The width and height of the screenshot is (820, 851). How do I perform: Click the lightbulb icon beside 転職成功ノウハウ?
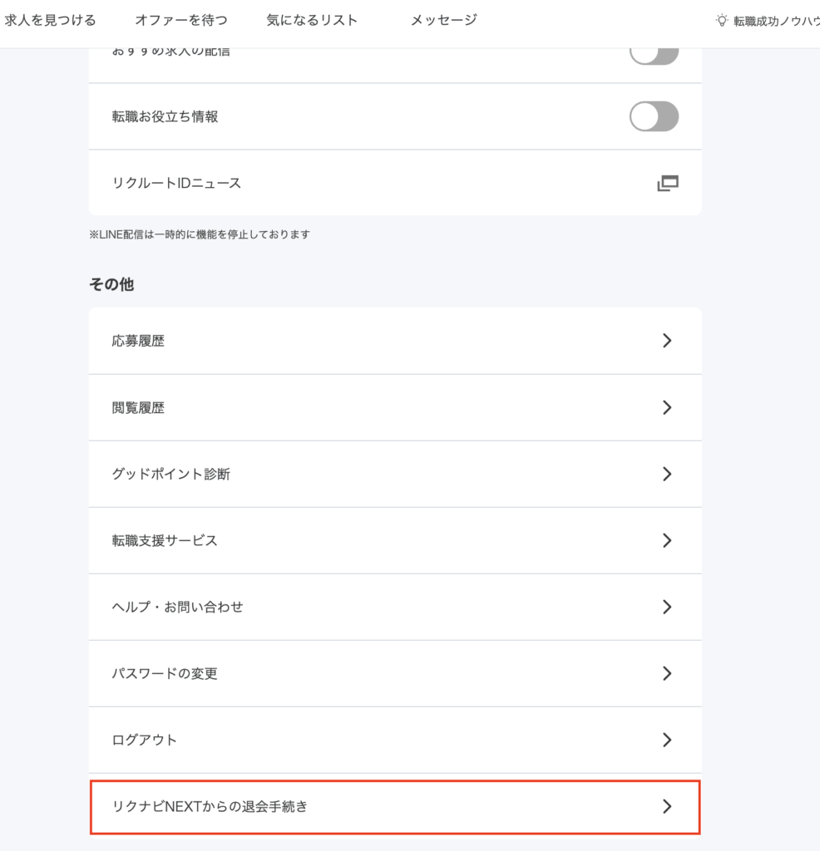point(721,21)
